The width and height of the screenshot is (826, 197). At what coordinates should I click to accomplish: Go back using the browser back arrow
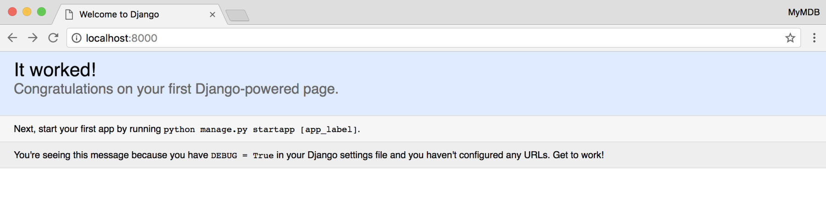(x=12, y=38)
